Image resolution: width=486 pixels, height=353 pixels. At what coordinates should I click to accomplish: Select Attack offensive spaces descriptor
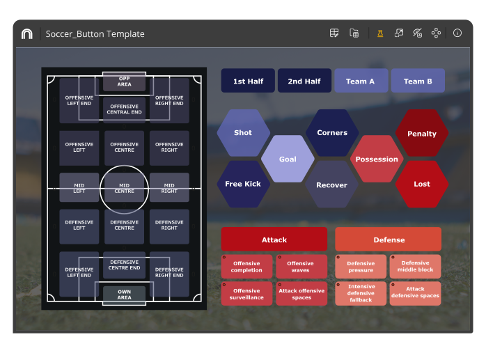(x=301, y=294)
